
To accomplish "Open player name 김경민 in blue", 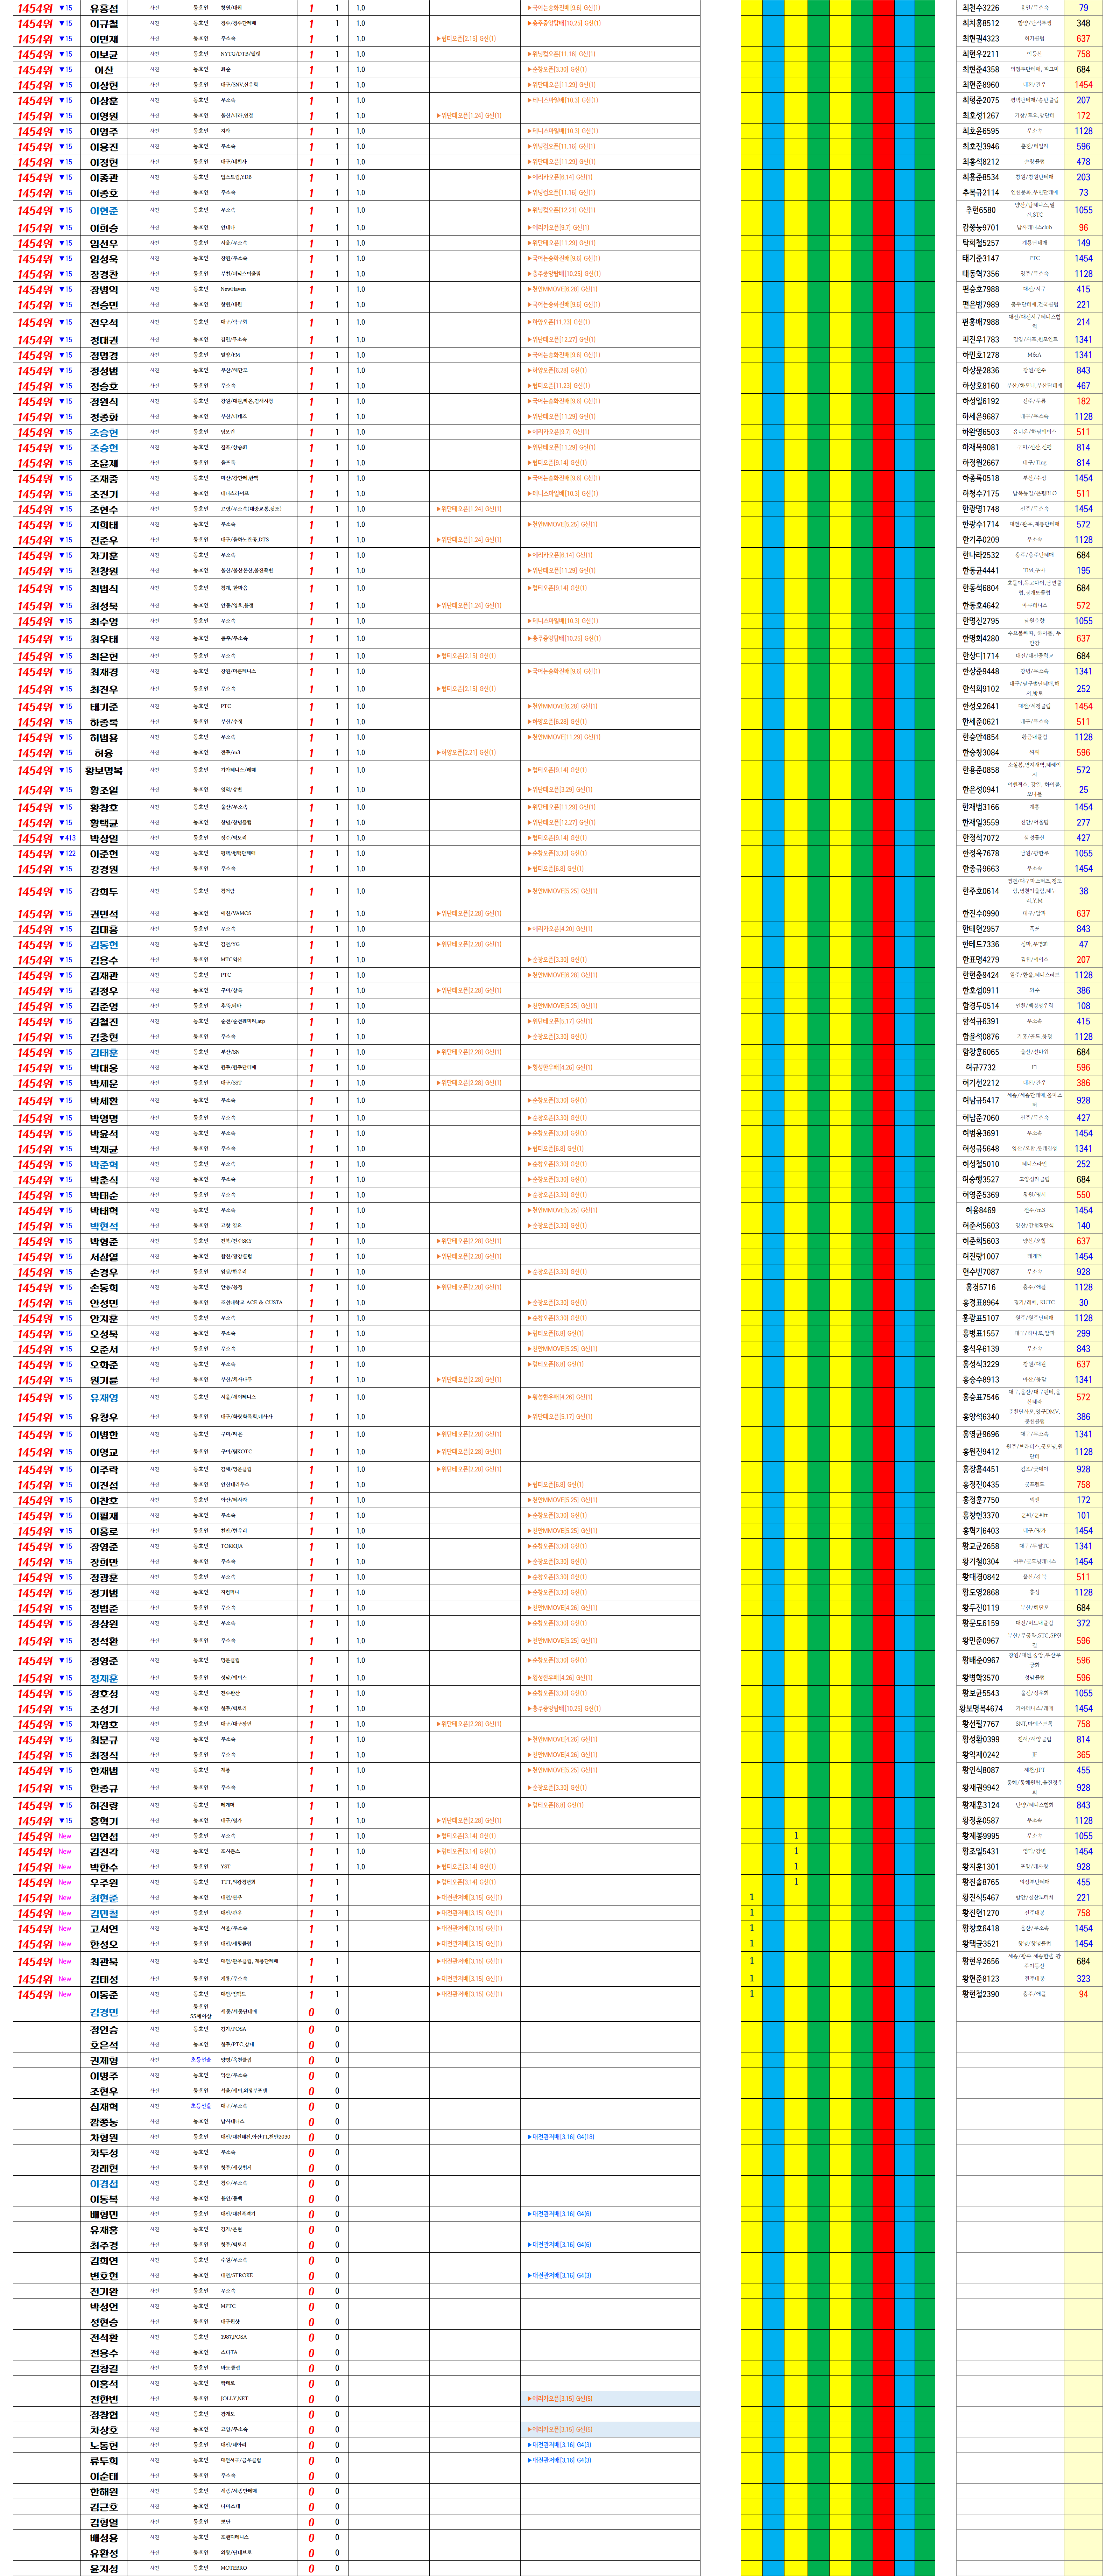I will (x=104, y=2012).
